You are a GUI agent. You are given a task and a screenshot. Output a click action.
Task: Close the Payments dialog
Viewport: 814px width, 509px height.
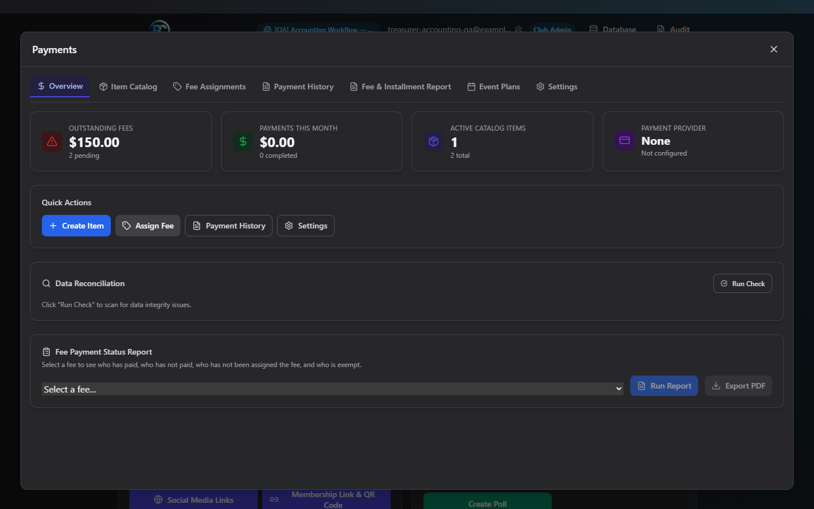(x=774, y=49)
